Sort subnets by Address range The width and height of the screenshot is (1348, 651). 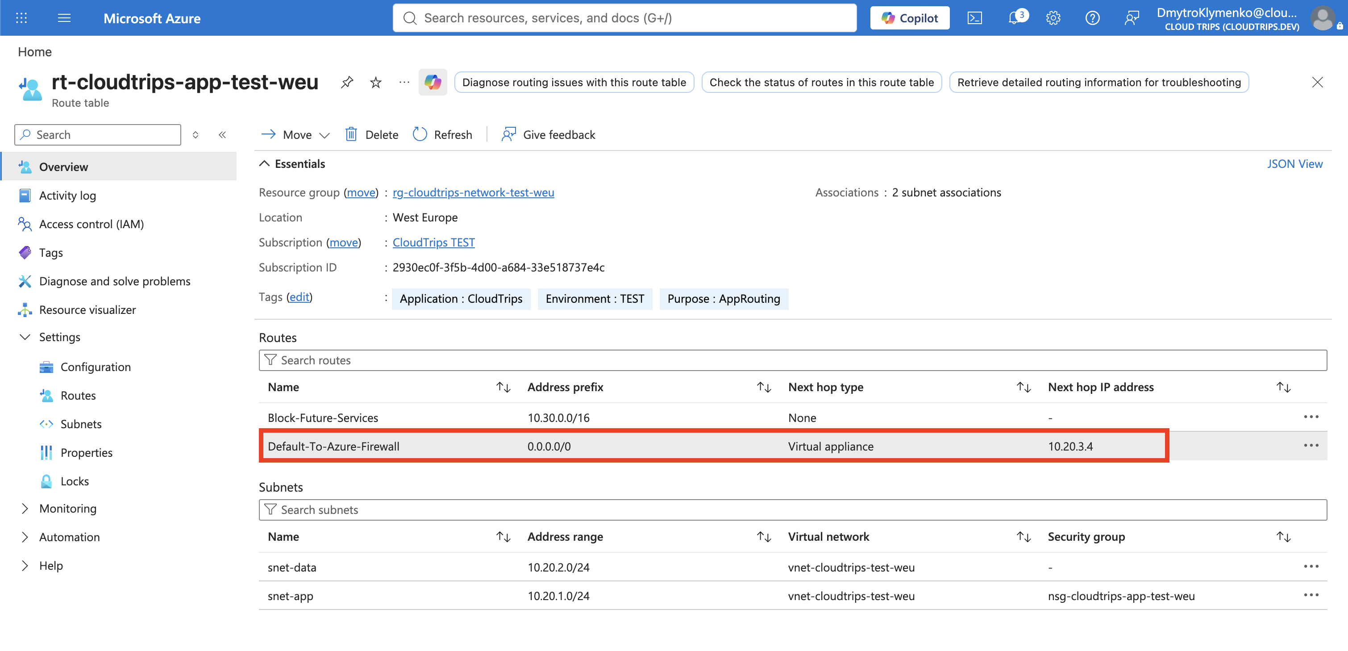click(x=764, y=536)
